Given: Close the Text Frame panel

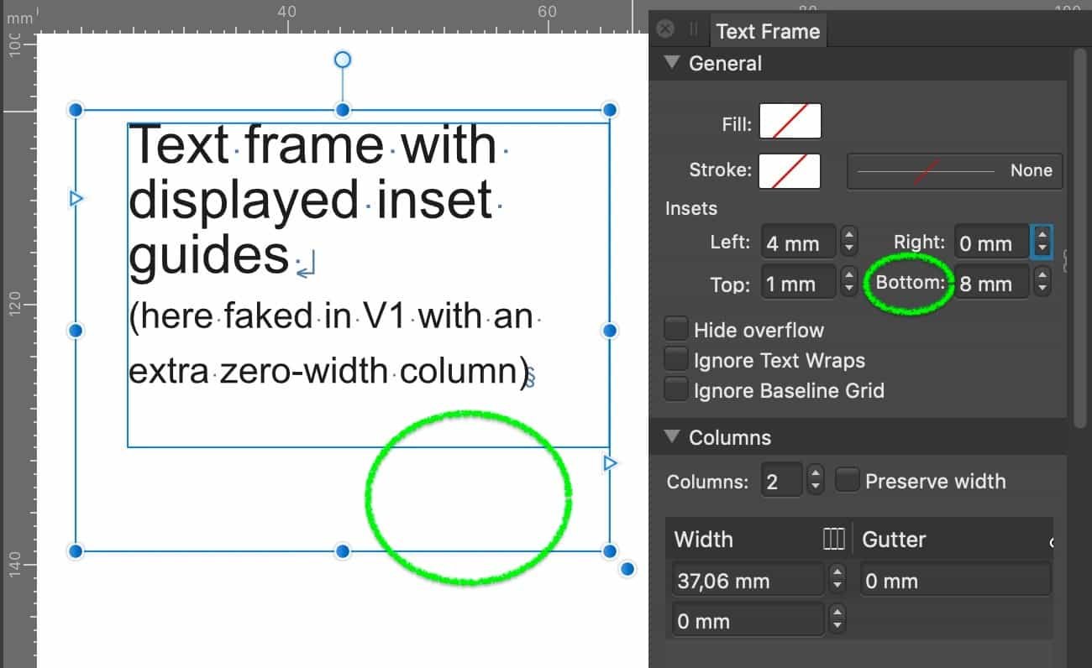Looking at the screenshot, I should (664, 29).
